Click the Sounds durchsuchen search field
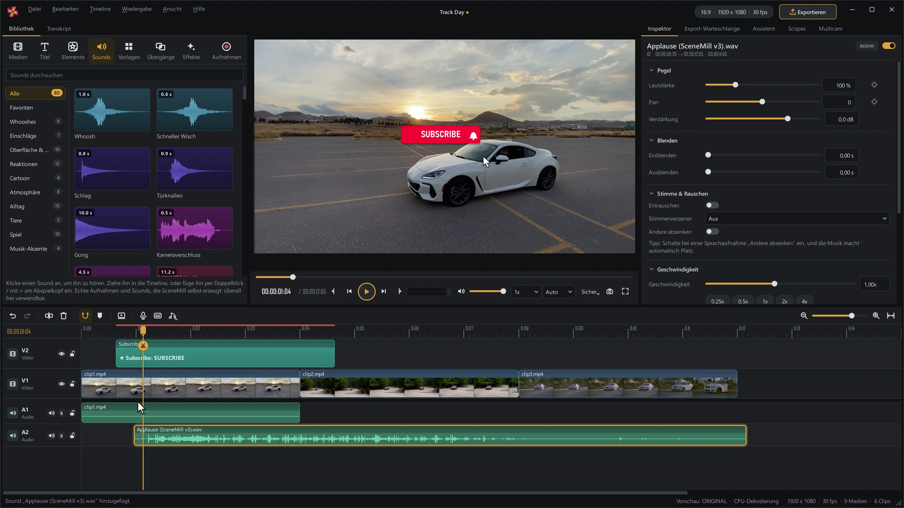 (125, 75)
